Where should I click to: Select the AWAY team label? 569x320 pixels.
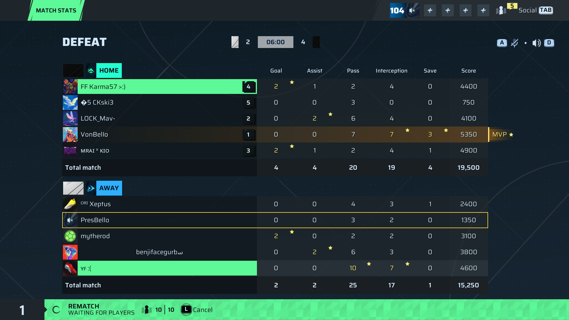coord(109,188)
